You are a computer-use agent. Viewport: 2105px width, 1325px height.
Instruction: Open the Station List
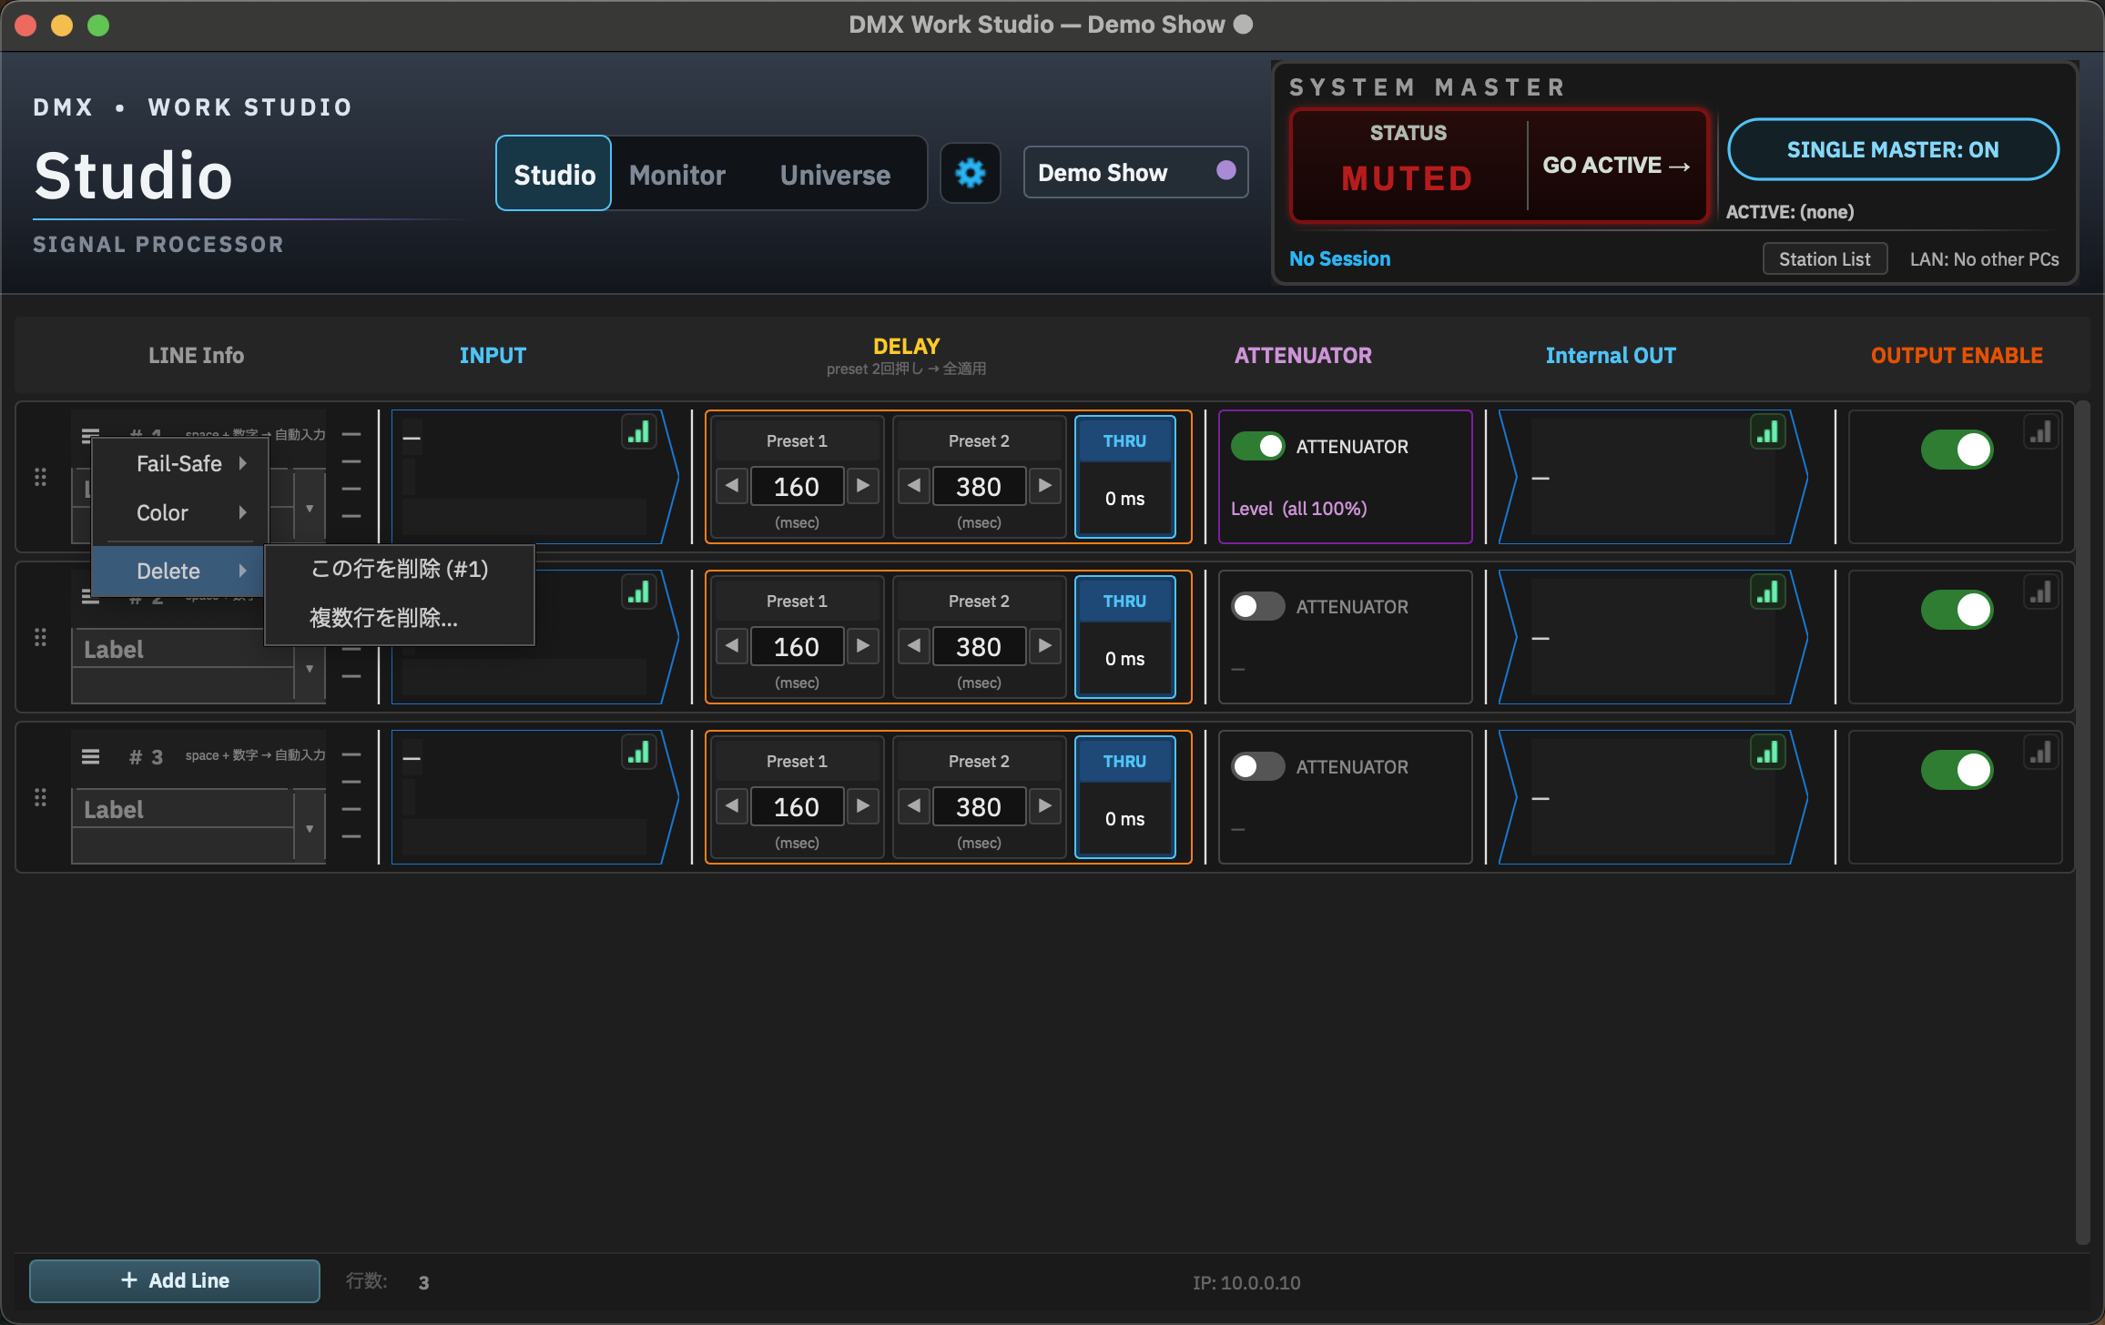pyautogui.click(x=1825, y=259)
